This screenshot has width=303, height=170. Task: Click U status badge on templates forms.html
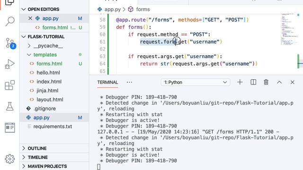point(80,64)
